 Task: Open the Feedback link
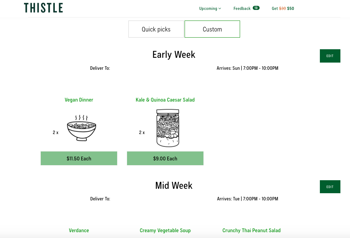tap(242, 9)
